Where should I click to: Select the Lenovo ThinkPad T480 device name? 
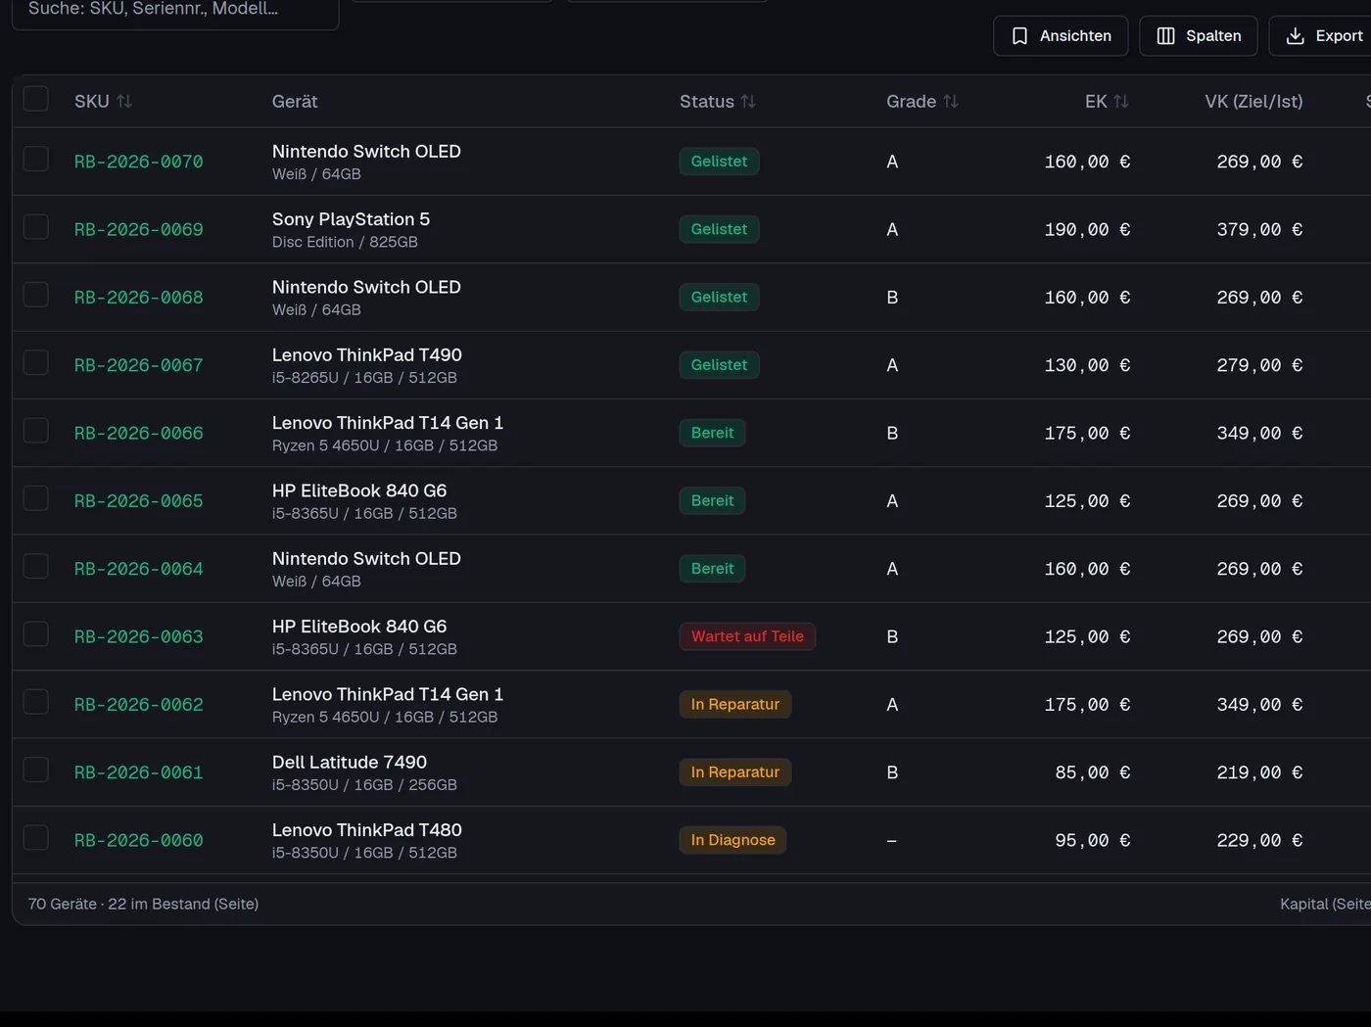coord(367,829)
